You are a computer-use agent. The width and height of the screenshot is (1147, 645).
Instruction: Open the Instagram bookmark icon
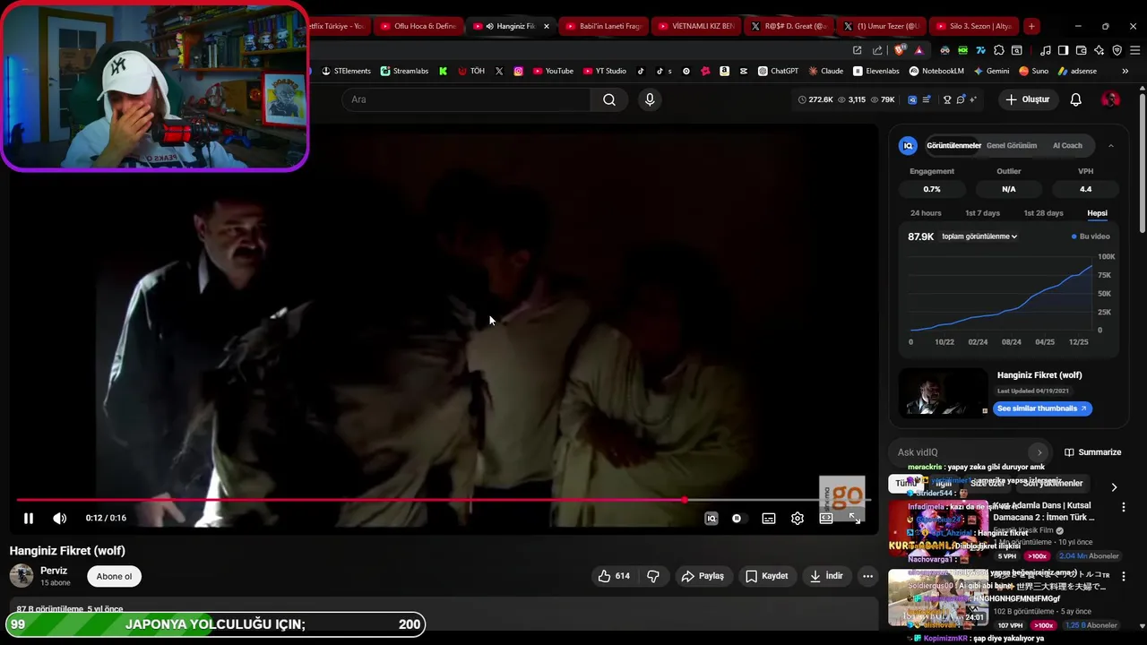click(519, 71)
